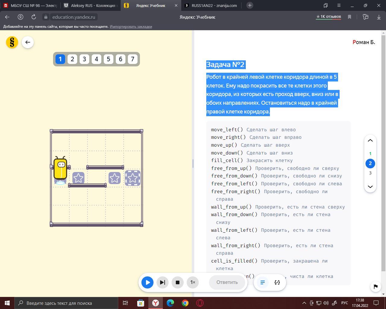
Task: Click the browser reload page icon
Action: point(34,17)
